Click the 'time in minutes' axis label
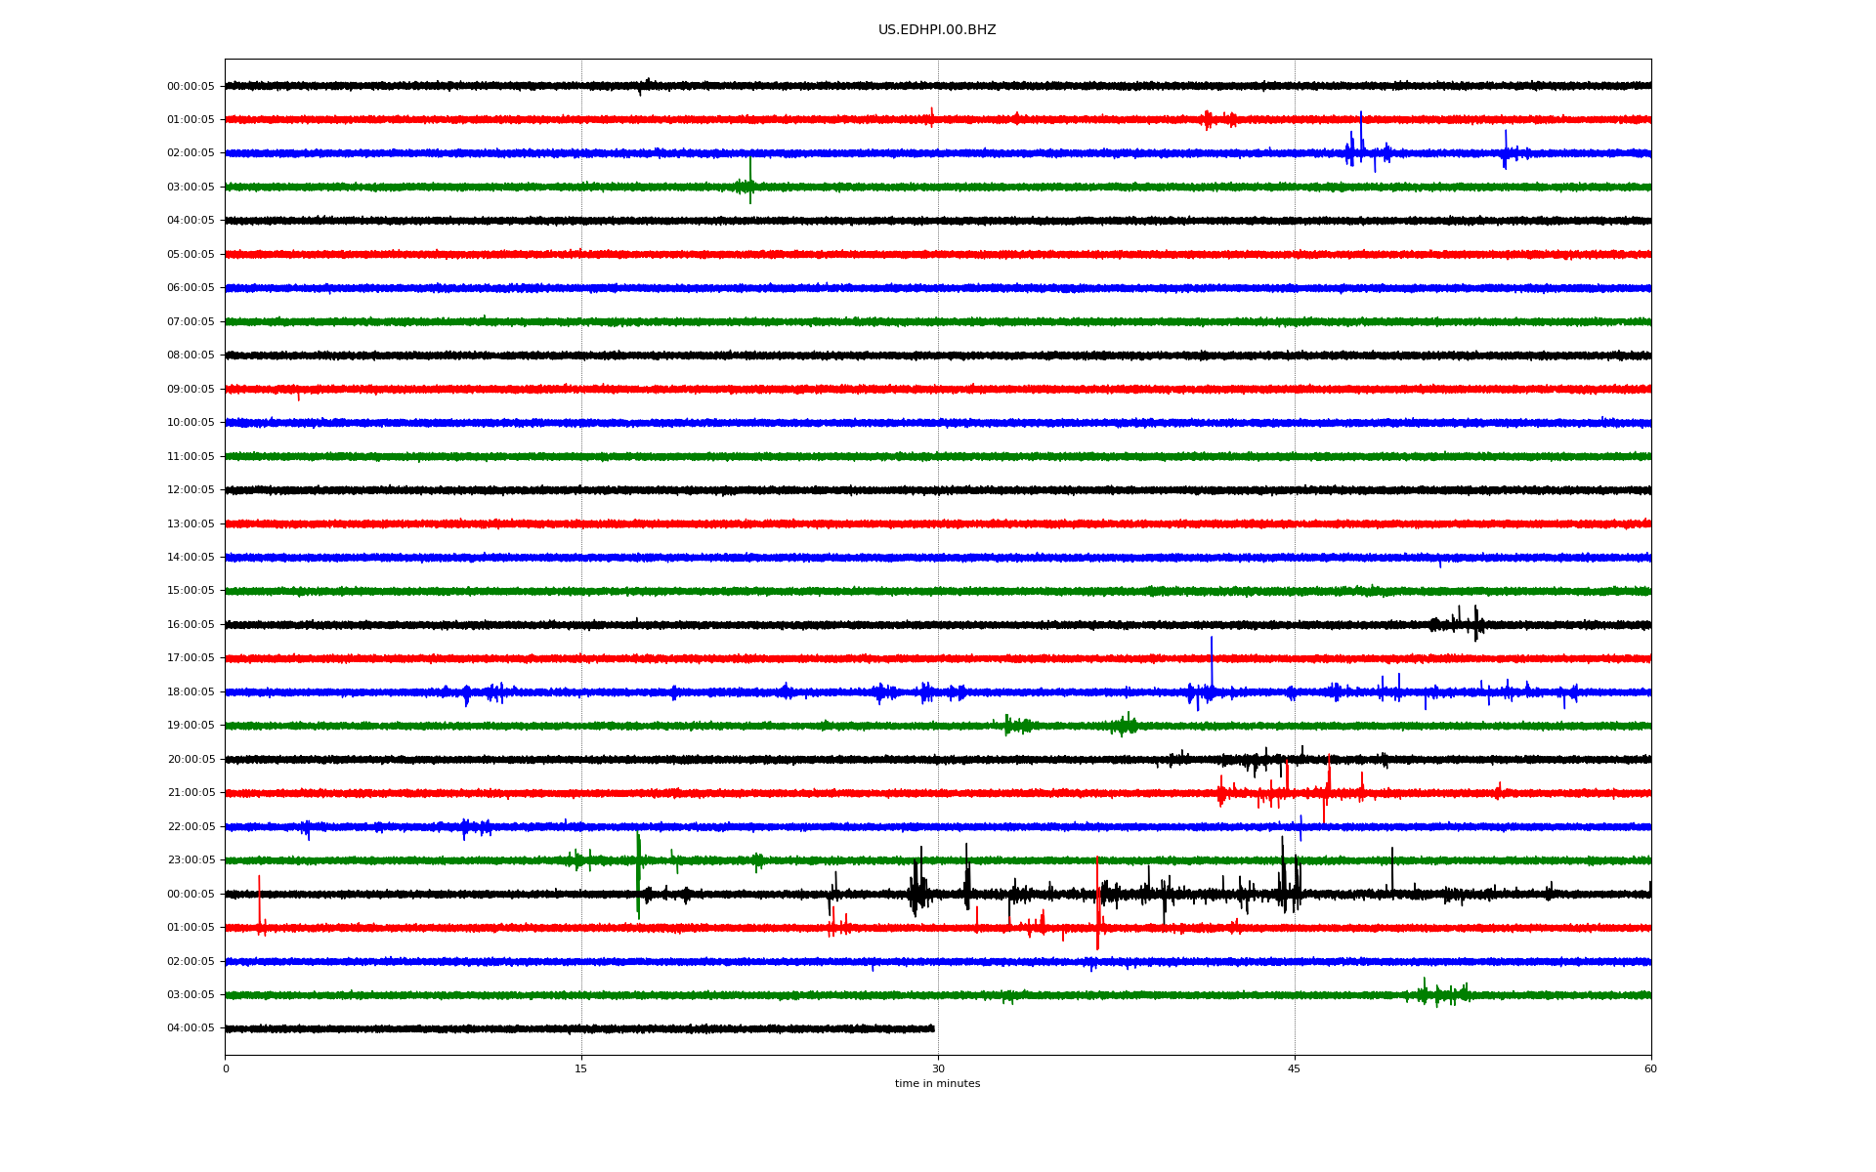Image resolution: width=1876 pixels, height=1172 pixels. coord(936,1084)
